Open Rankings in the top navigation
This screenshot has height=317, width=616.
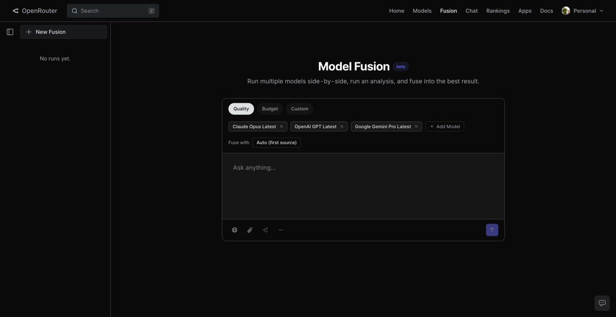pyautogui.click(x=498, y=11)
